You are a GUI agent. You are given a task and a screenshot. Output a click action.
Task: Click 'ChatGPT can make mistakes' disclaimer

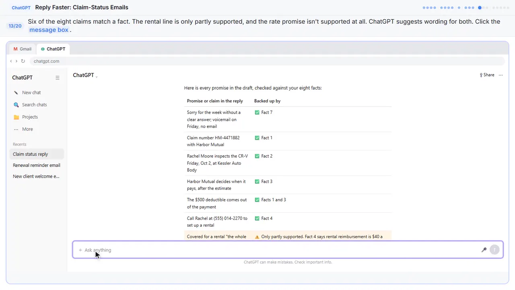tap(288, 262)
